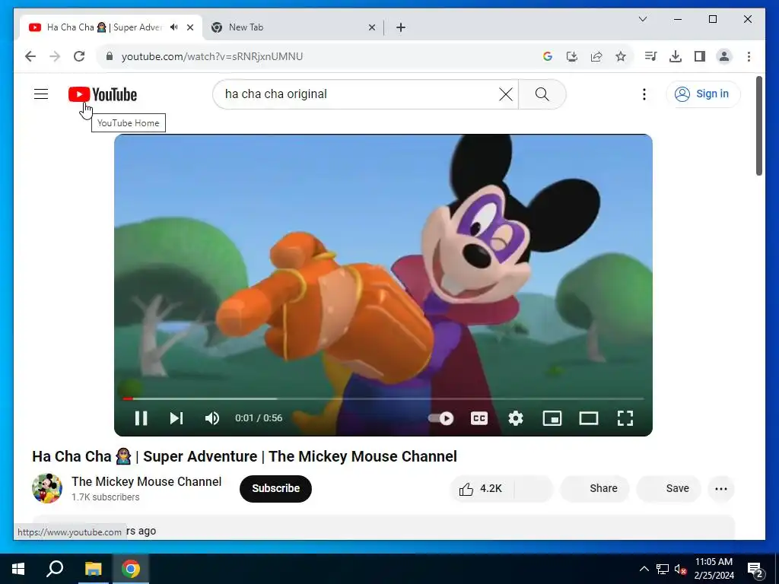
Task: Open the YouTube guide hamburger menu
Action: point(41,94)
